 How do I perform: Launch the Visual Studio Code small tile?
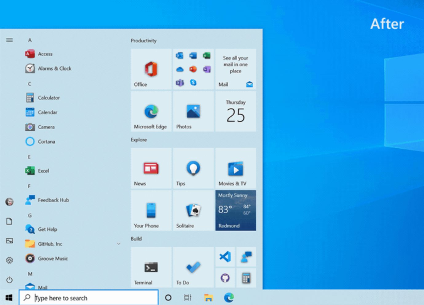225,257
